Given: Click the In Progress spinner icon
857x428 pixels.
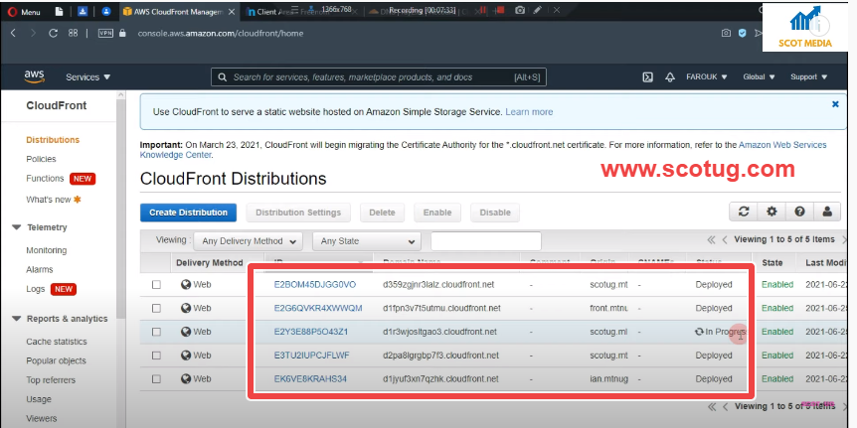Looking at the screenshot, I should (699, 332).
